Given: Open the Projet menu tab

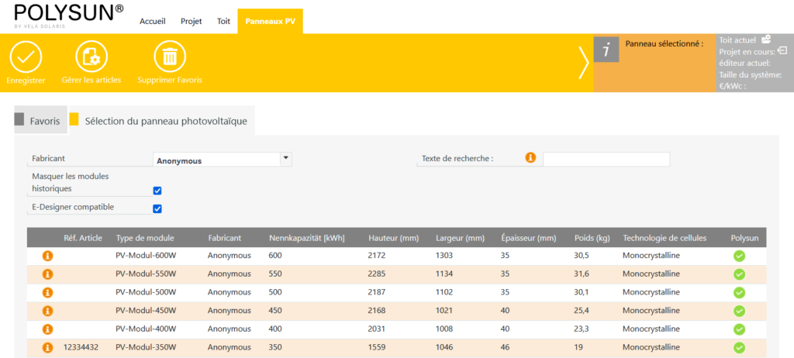Looking at the screenshot, I should point(192,22).
